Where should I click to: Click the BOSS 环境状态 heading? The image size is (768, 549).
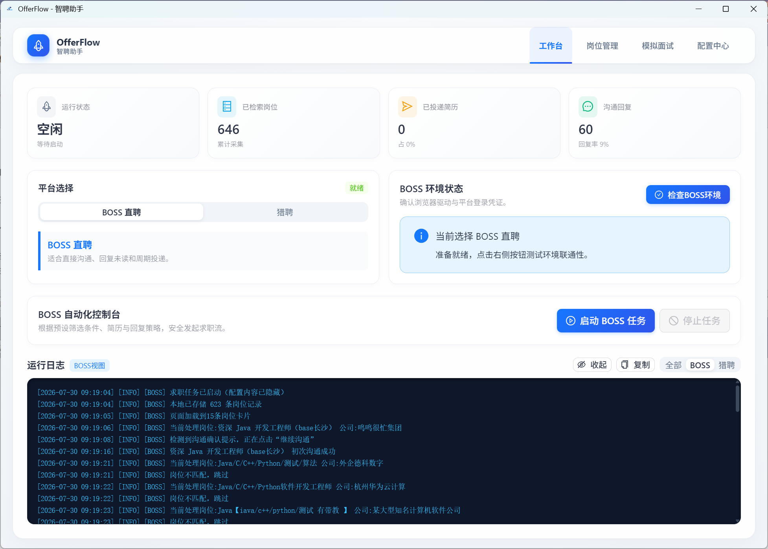[431, 189]
